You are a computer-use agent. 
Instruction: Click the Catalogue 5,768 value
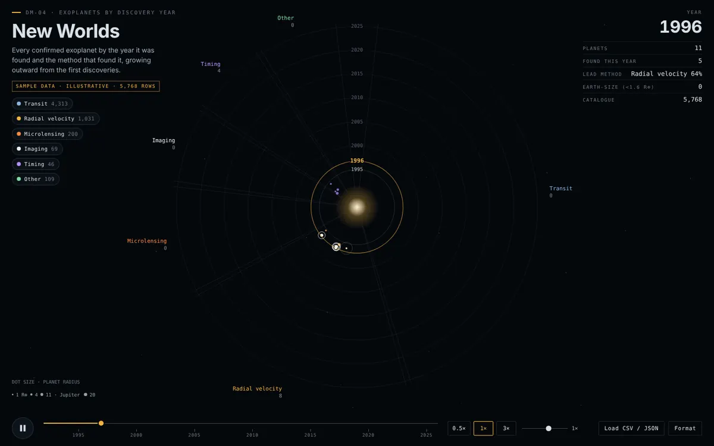point(693,99)
